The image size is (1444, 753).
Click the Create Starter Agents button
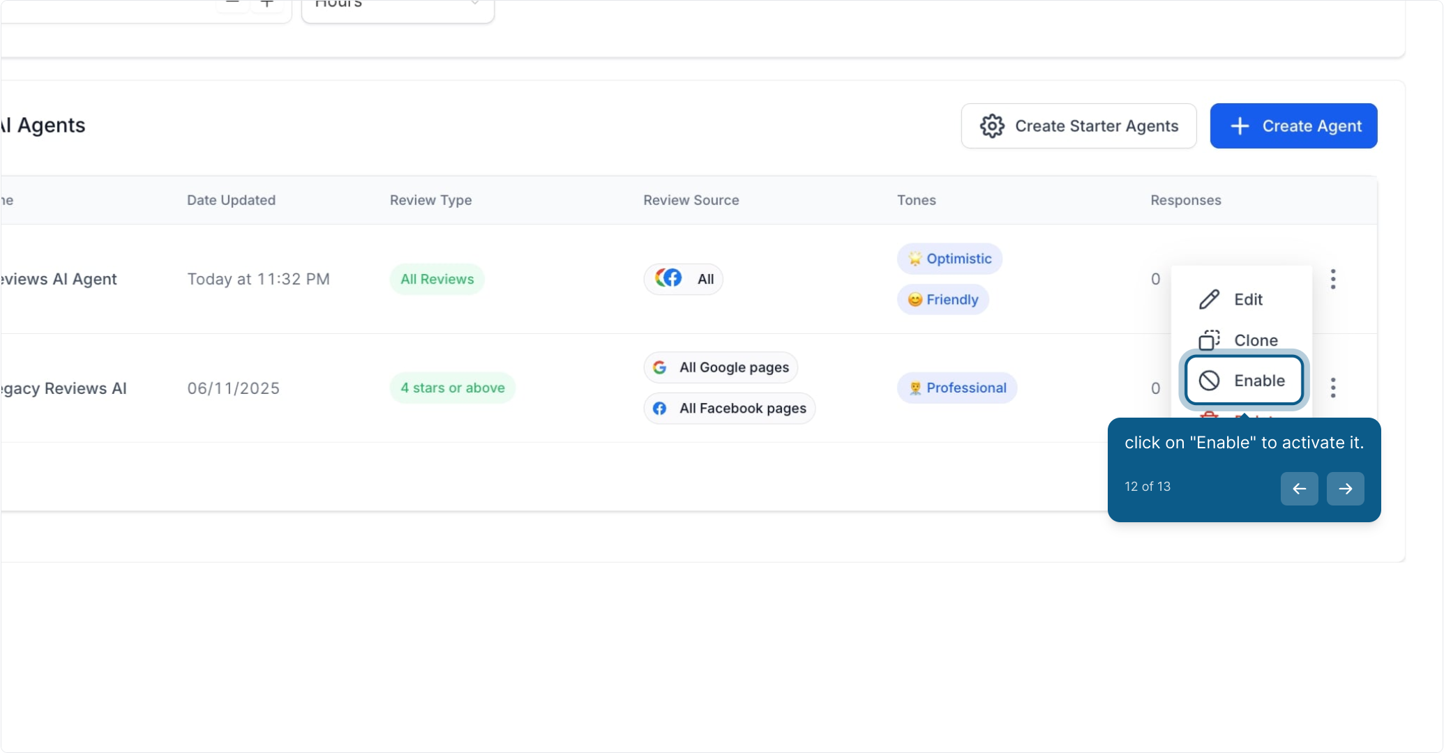click(x=1078, y=126)
